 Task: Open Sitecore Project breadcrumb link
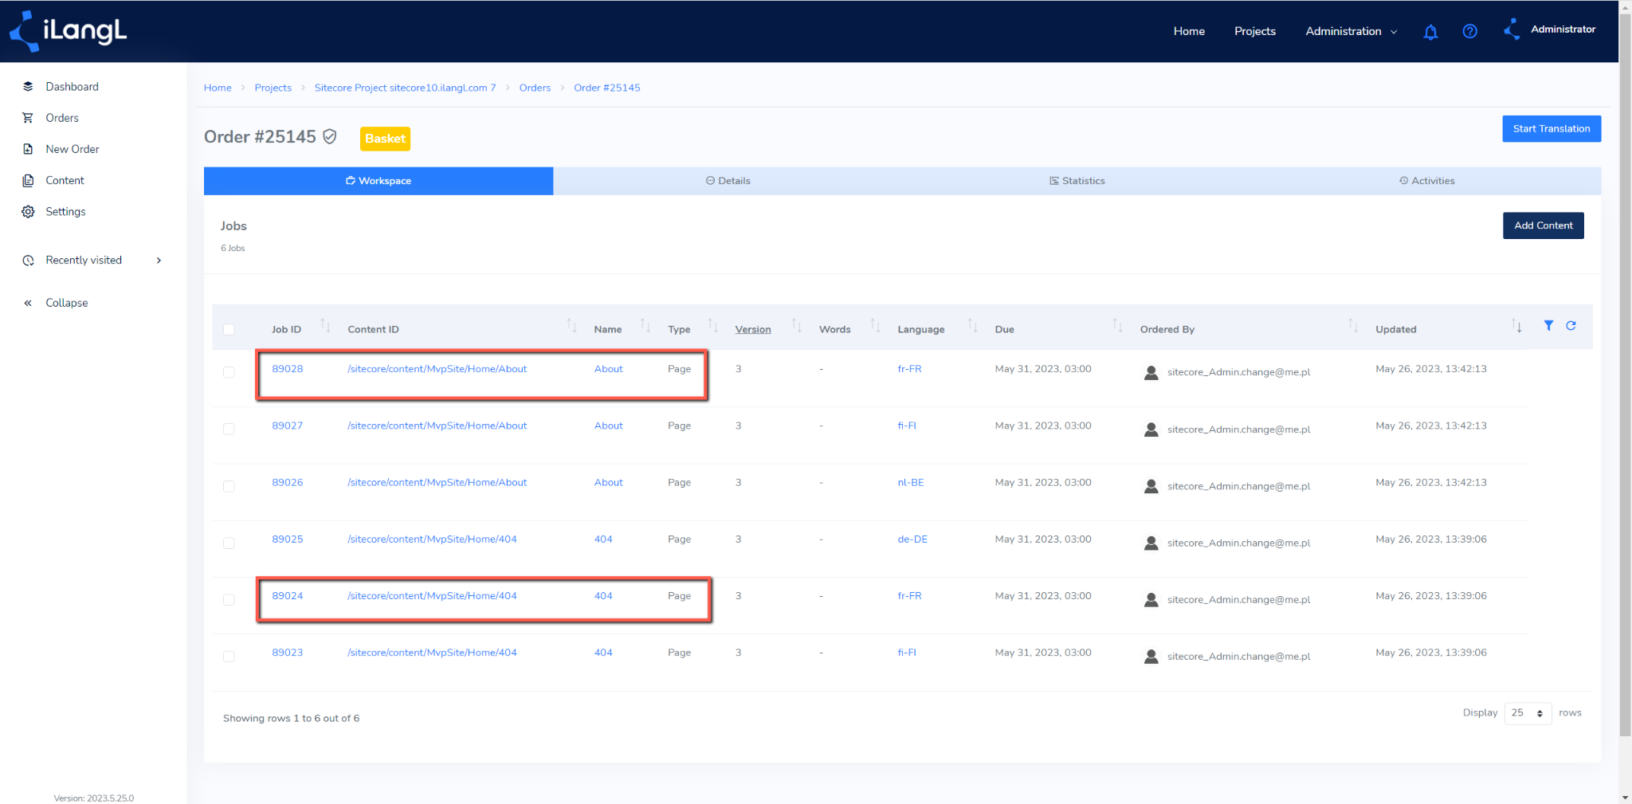coord(405,88)
